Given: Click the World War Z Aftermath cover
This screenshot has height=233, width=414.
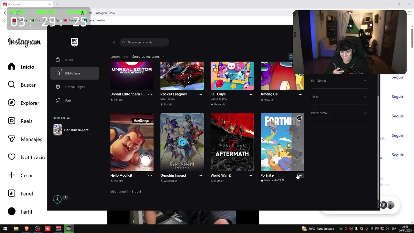Looking at the screenshot, I should [232, 142].
